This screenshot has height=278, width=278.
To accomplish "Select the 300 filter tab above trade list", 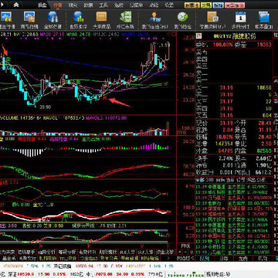I will point(210,179).
